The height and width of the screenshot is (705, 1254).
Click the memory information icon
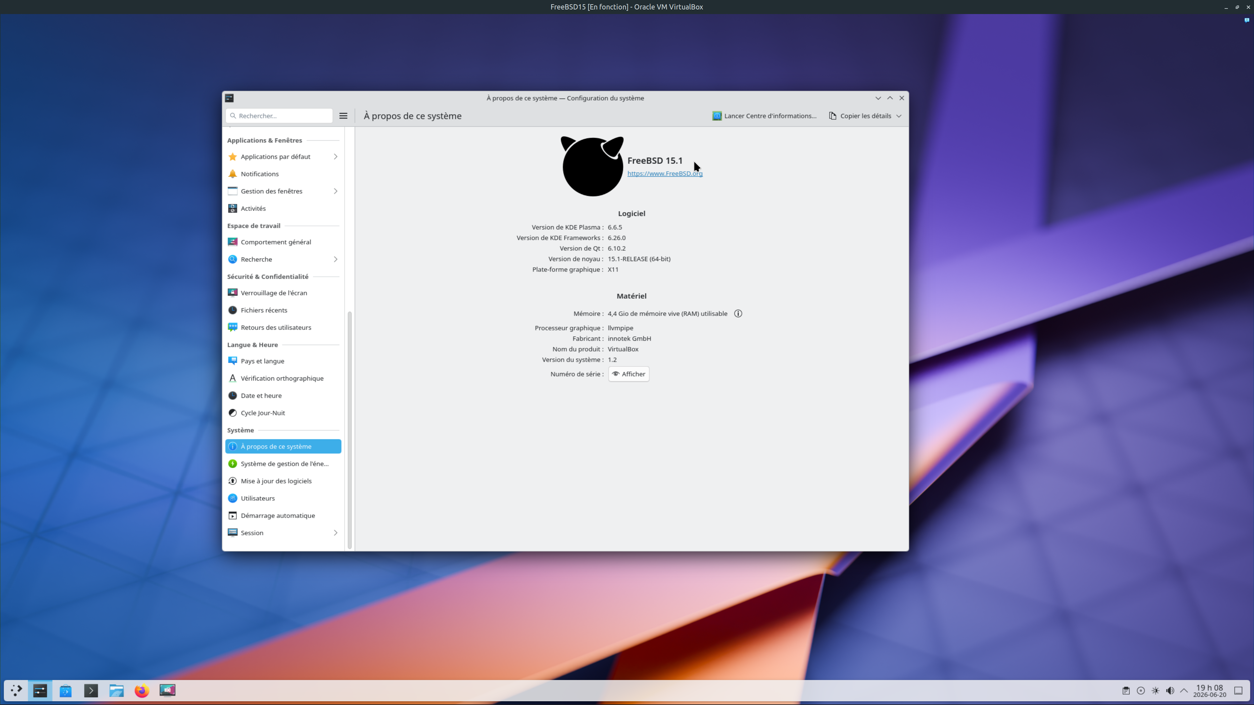738,313
